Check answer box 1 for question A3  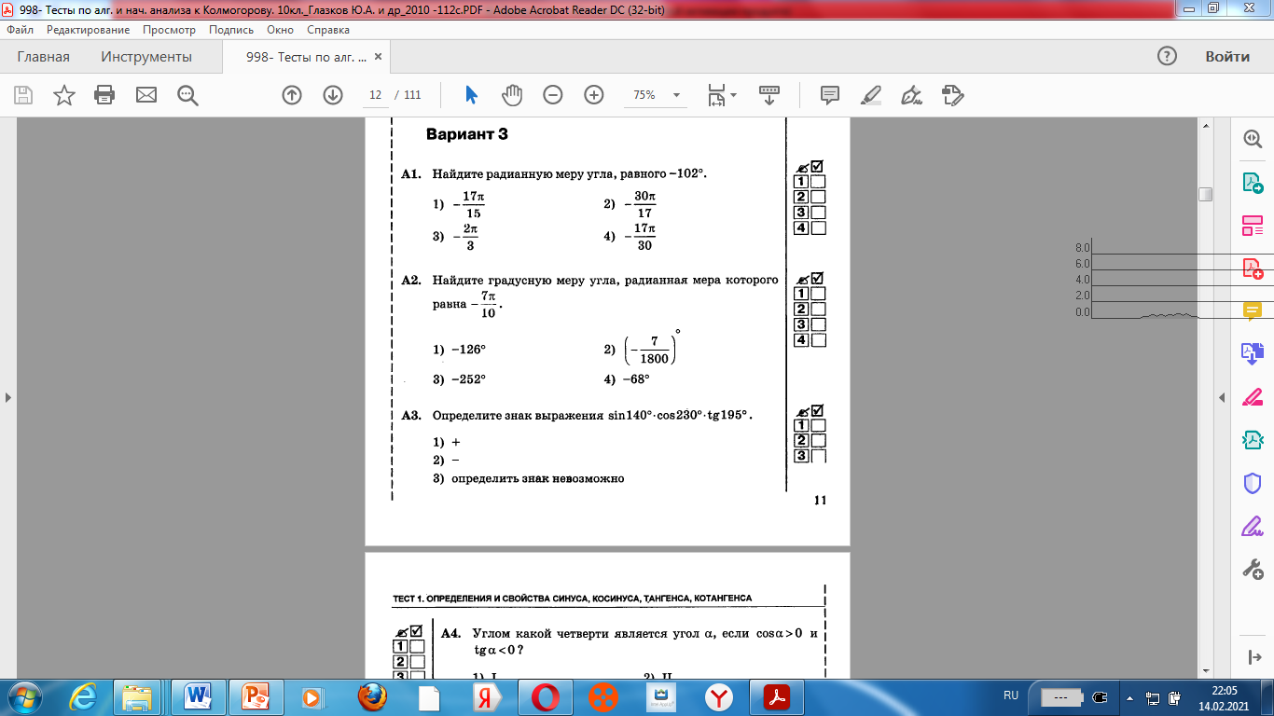818,425
